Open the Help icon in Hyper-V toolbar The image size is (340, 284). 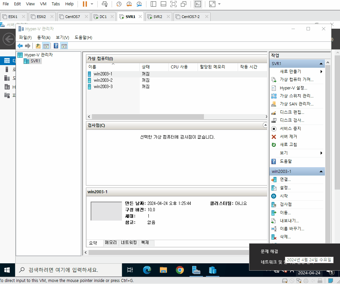click(56, 46)
